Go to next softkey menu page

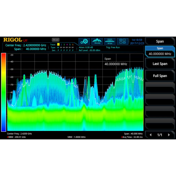pos(169,135)
